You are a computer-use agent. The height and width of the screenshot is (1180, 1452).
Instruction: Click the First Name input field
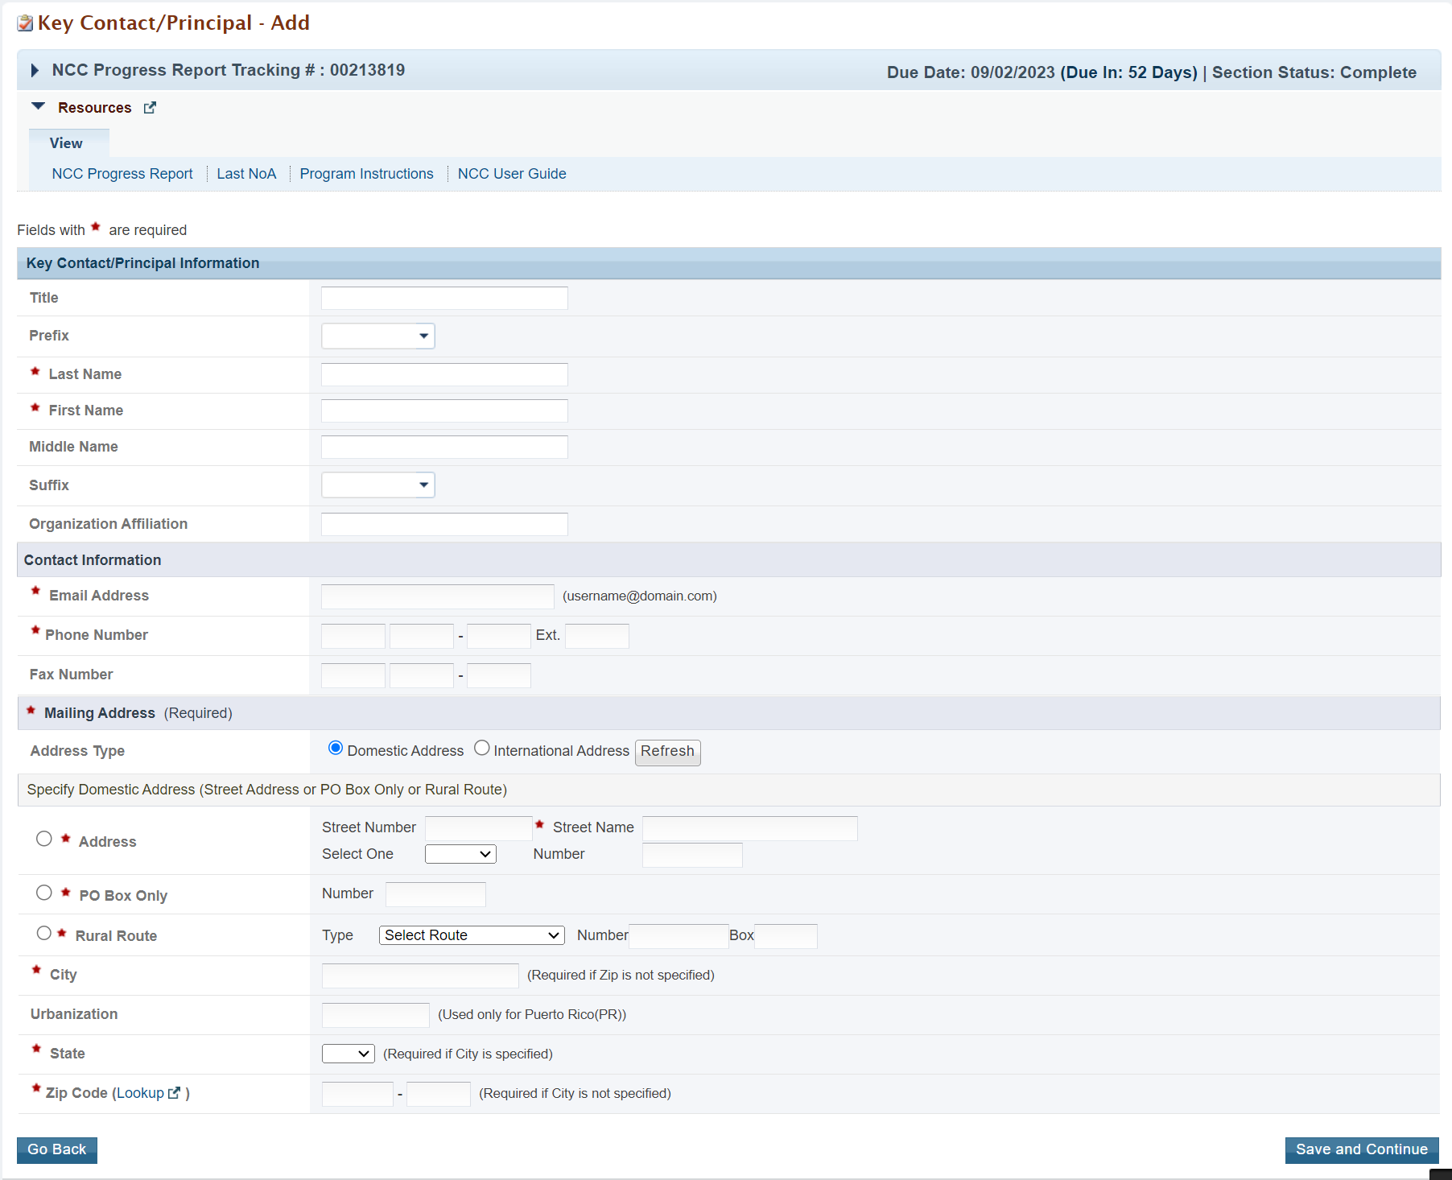[x=444, y=411]
